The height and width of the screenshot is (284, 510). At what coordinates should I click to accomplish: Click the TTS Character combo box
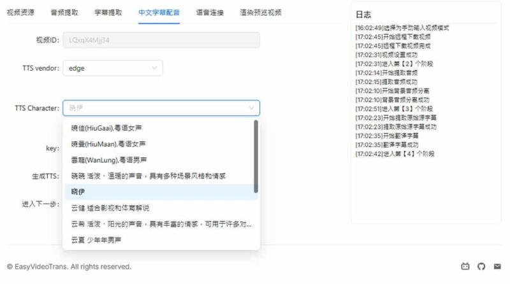click(x=161, y=108)
